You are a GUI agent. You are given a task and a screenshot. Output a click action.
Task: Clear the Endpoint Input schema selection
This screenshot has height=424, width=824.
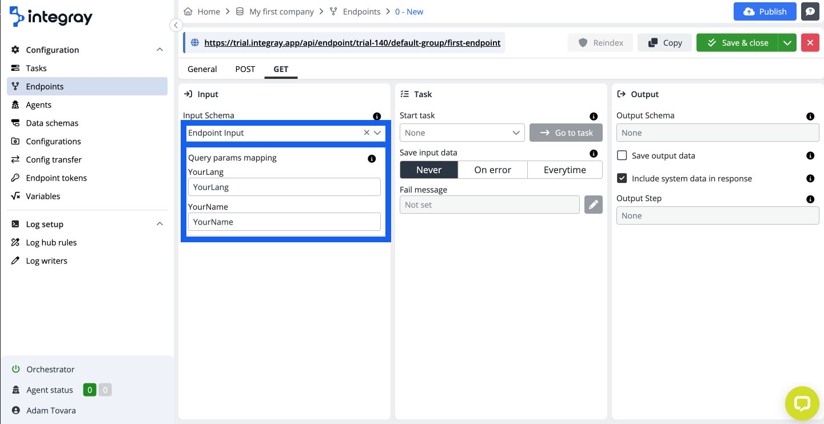pos(367,133)
